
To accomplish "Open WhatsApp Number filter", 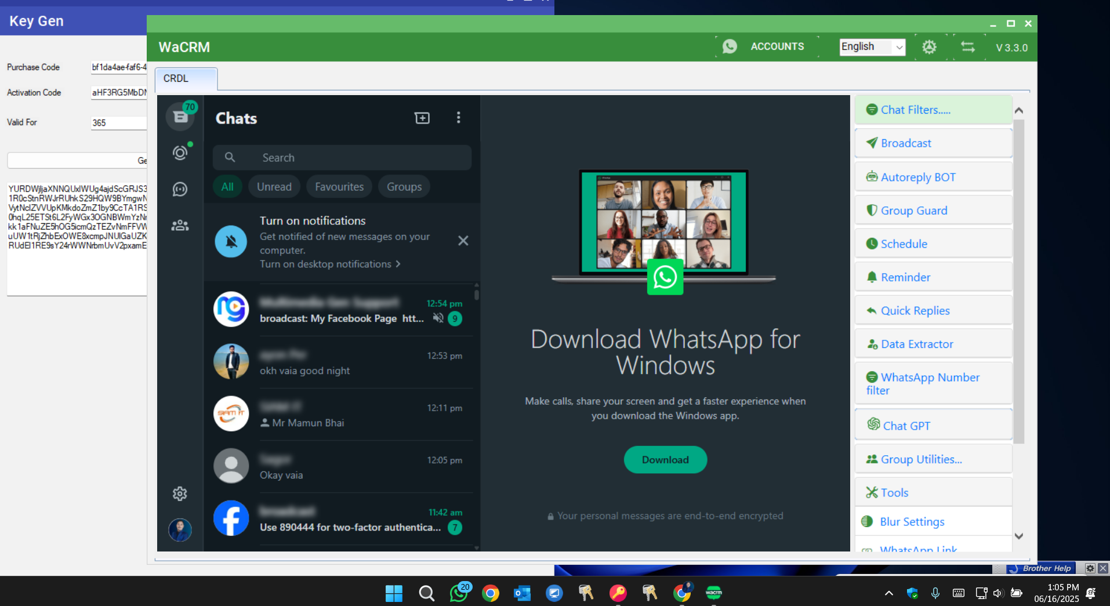I will [933, 383].
